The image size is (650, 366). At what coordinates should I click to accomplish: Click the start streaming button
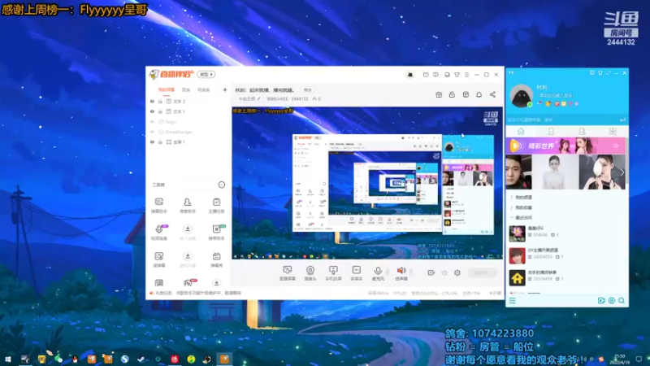point(482,272)
